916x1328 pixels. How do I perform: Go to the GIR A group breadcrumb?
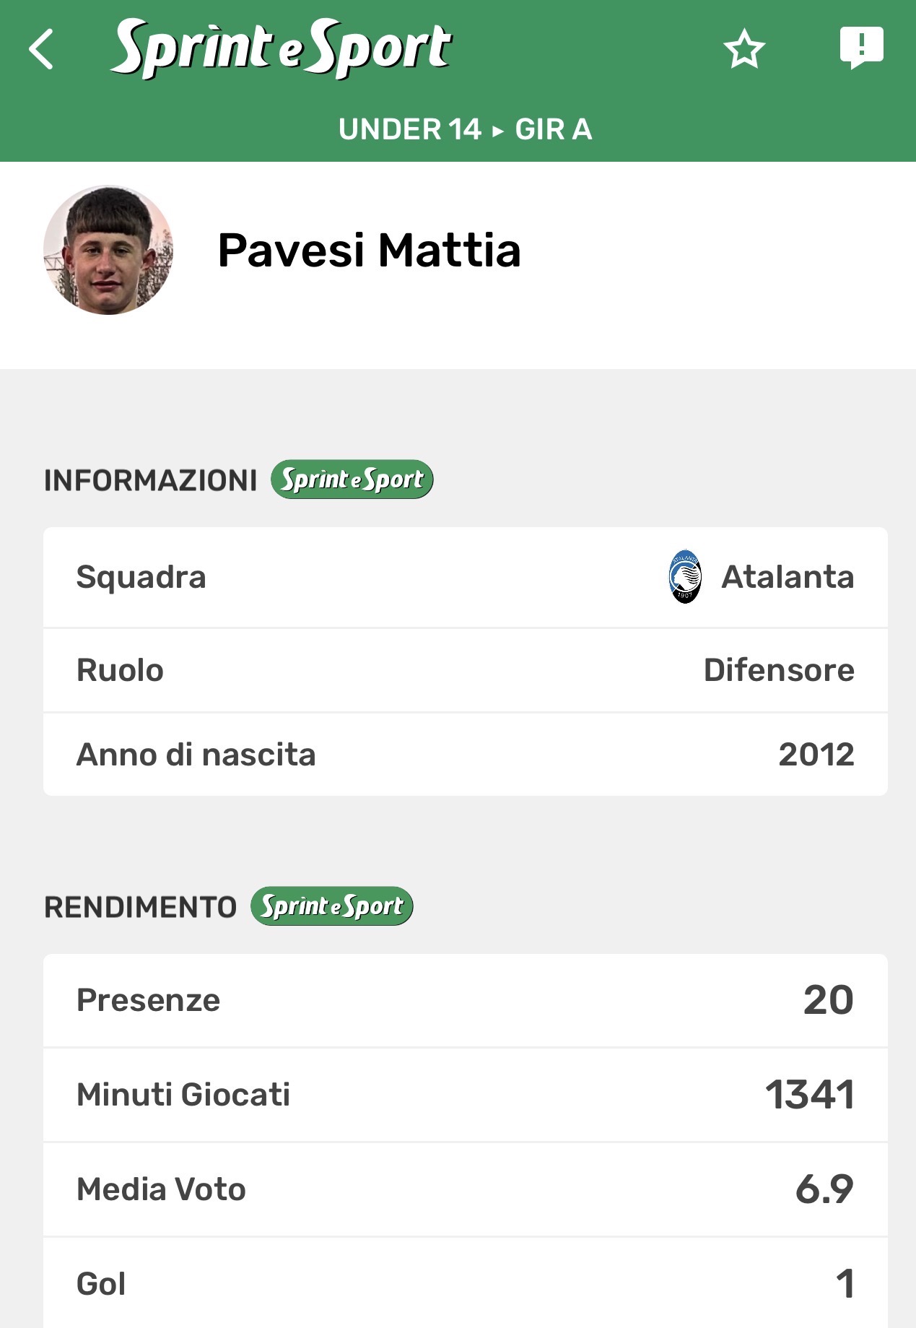[554, 129]
